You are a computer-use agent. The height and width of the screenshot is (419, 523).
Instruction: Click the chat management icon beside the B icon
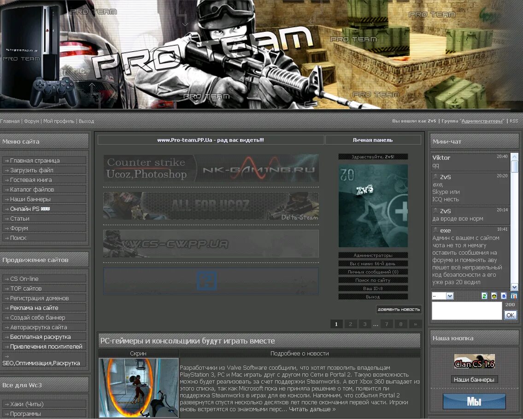click(x=514, y=296)
